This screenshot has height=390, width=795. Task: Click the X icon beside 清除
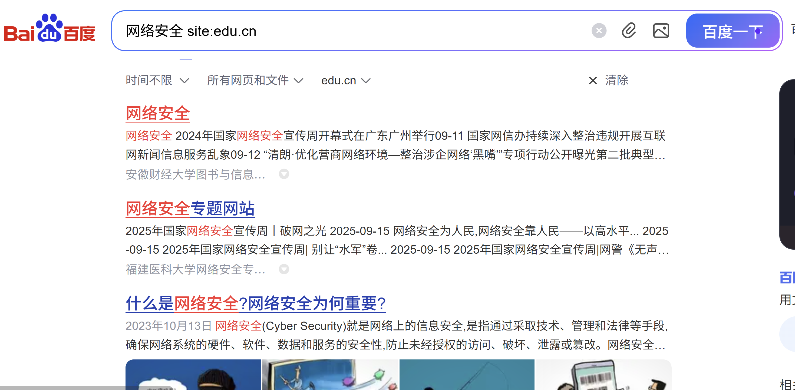coord(593,81)
